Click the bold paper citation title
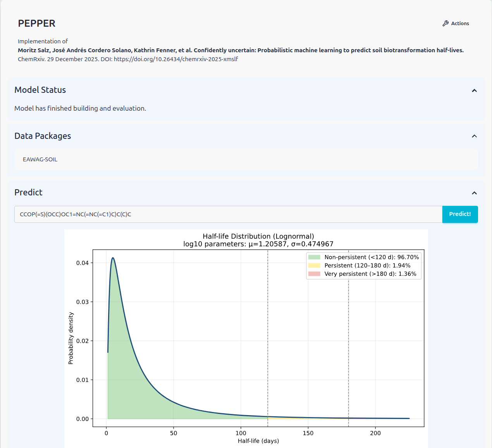 [240, 50]
